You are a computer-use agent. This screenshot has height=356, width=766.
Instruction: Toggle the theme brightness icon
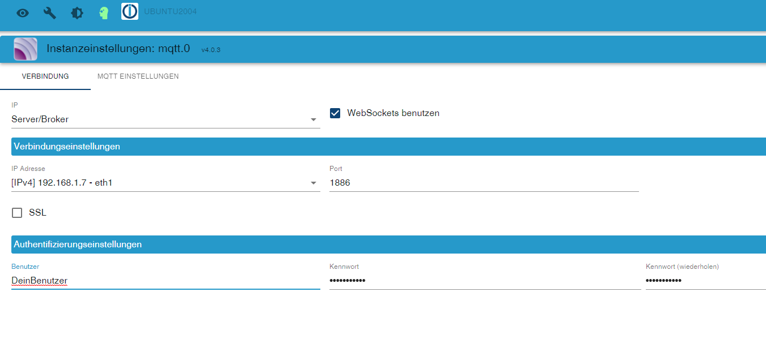pos(77,13)
